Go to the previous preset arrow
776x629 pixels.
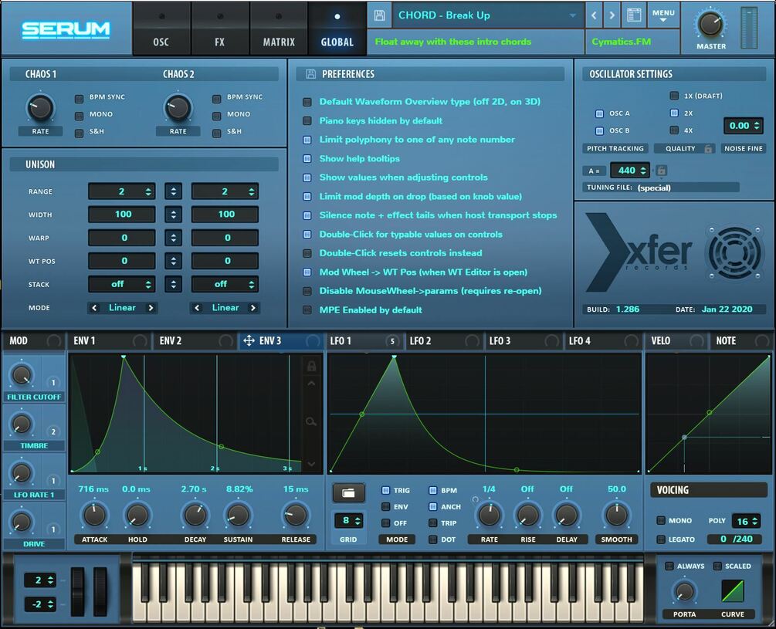[594, 15]
